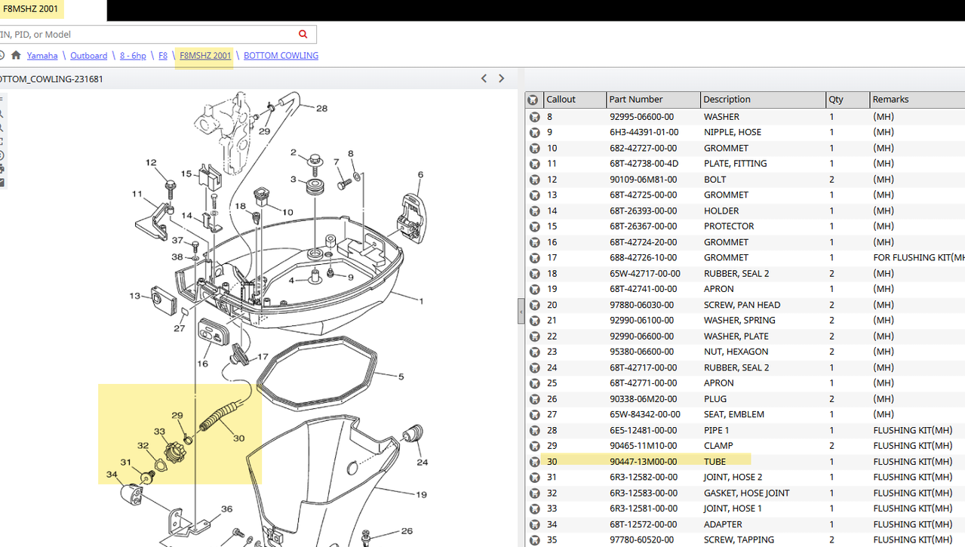
Task: Go to home via the house icon
Action: tap(16, 55)
